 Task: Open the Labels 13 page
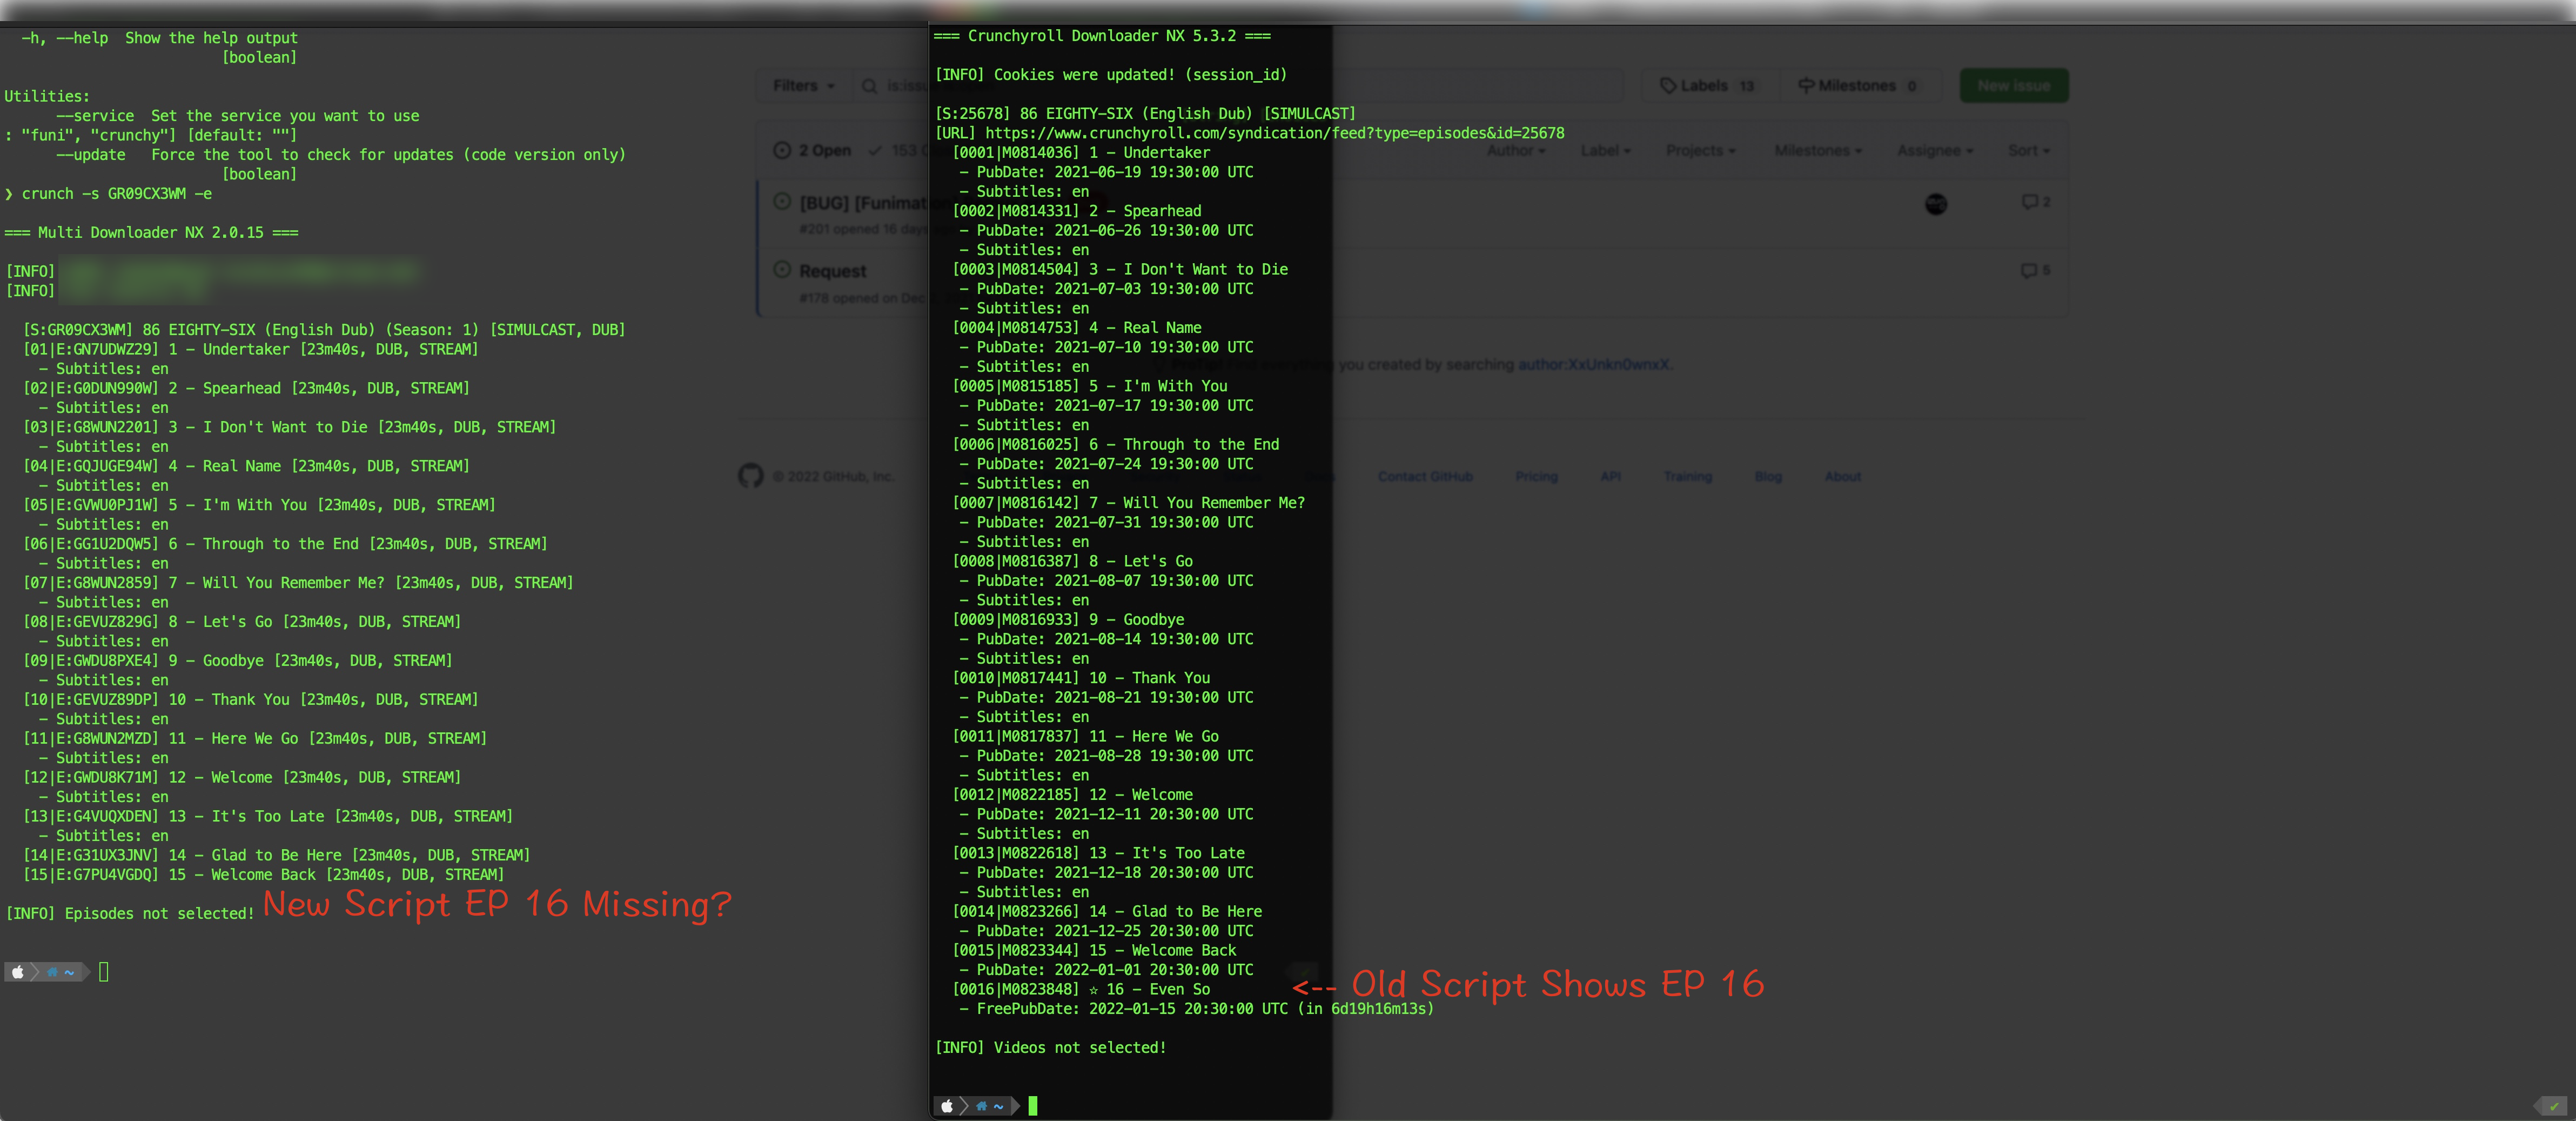click(1708, 86)
